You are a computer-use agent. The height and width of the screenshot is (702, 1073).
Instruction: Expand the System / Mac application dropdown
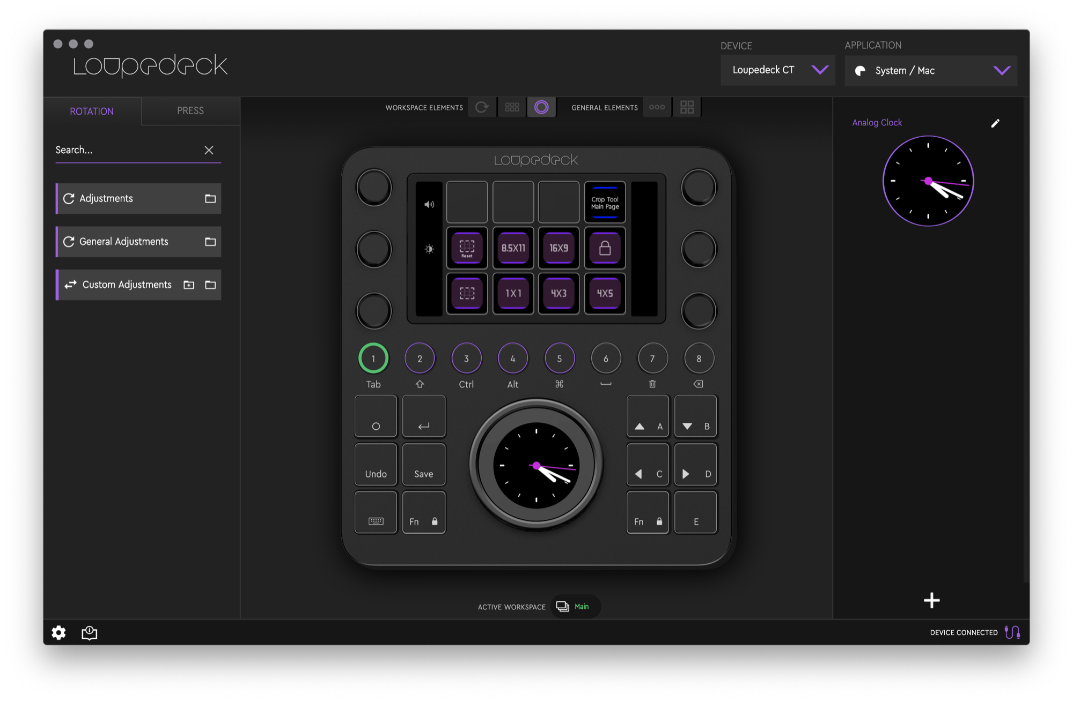tap(931, 71)
